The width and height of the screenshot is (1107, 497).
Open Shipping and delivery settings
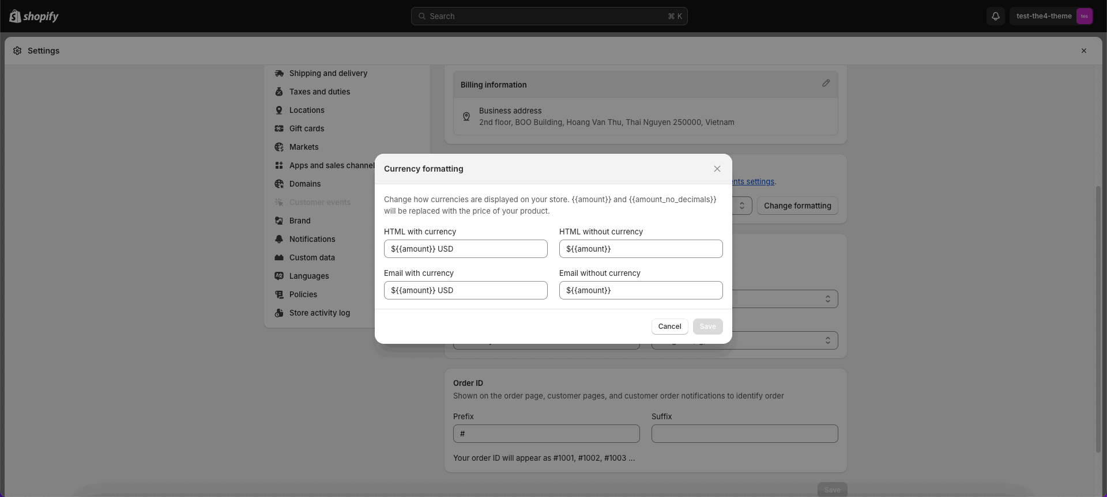(328, 73)
